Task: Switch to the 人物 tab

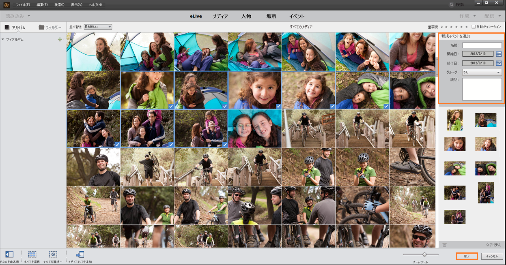Action: (246, 16)
